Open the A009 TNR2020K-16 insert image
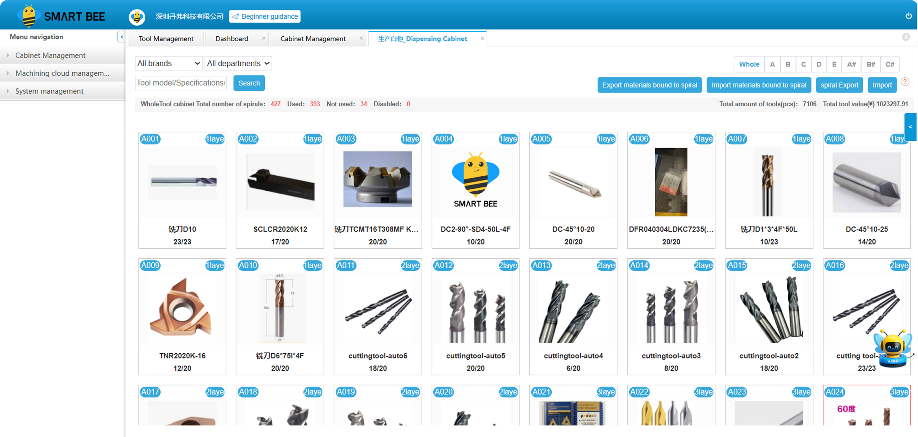The width and height of the screenshot is (918, 437). pyautogui.click(x=182, y=309)
